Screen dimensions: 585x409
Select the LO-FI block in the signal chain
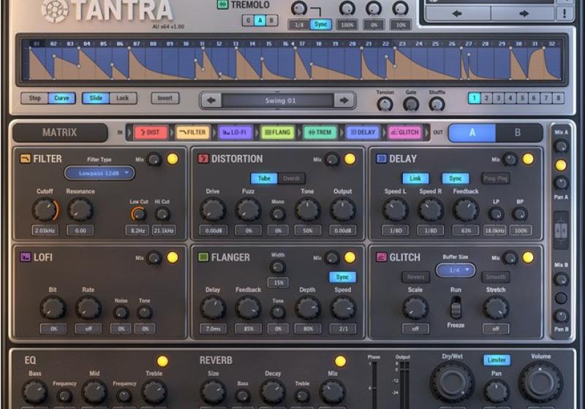point(235,132)
